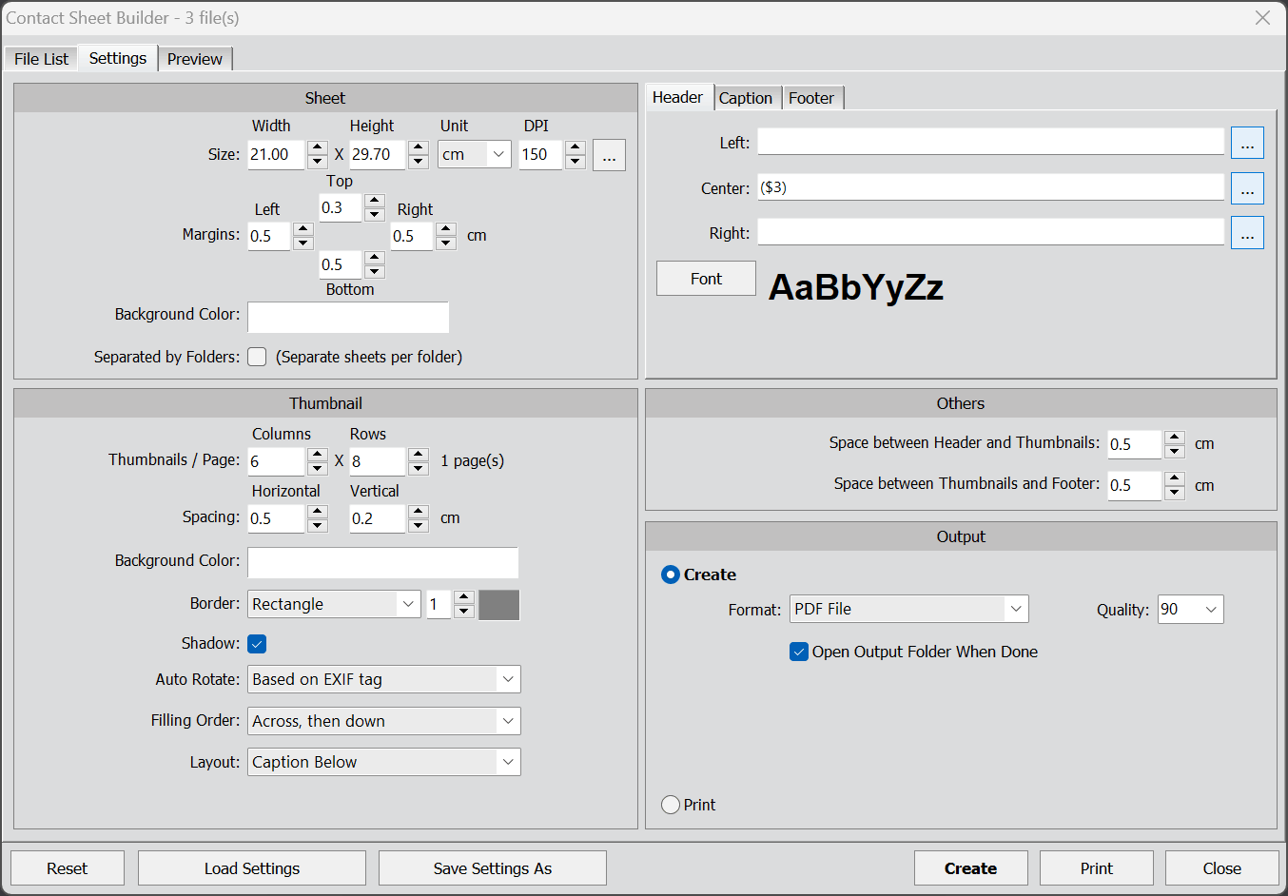Open the Caption tab
The image size is (1288, 896).
click(x=745, y=98)
